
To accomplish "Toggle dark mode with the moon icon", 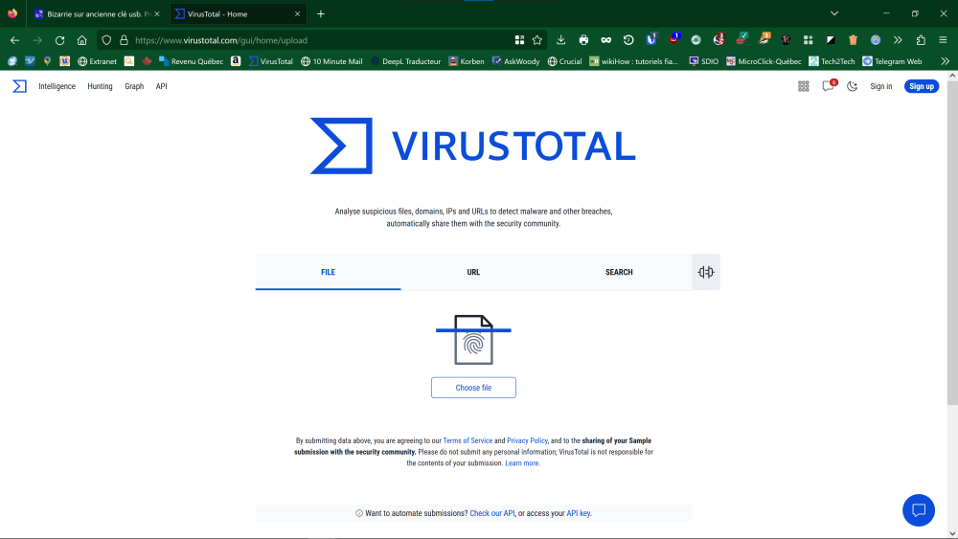I will (852, 86).
